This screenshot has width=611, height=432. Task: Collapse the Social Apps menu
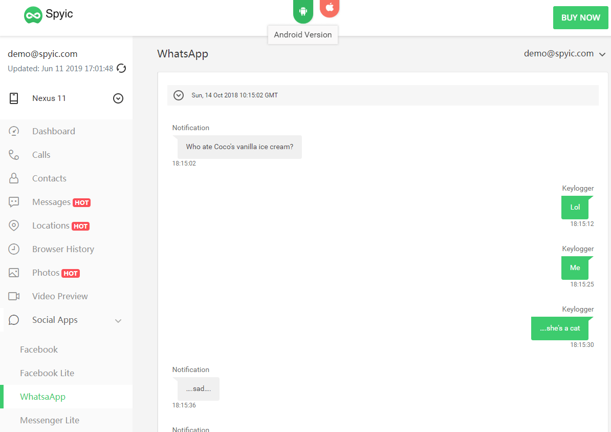pos(118,320)
